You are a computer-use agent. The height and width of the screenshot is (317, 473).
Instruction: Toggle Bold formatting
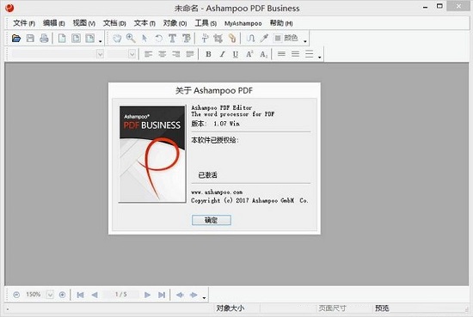[x=208, y=54]
